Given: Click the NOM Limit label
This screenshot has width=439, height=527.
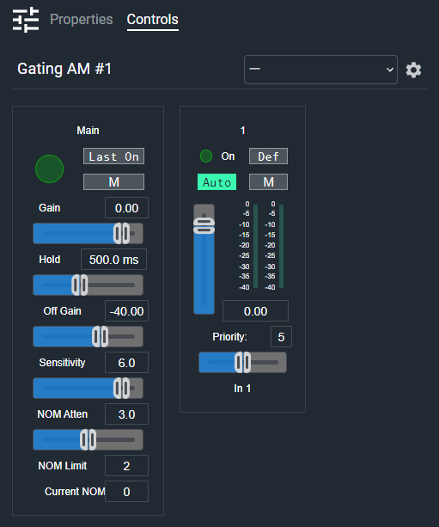Looking at the screenshot, I should click(x=62, y=465).
